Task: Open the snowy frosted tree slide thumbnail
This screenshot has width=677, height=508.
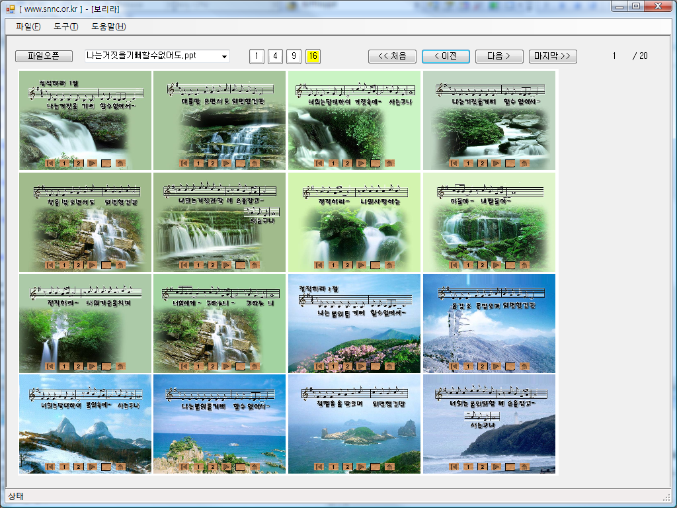Action: (x=489, y=323)
